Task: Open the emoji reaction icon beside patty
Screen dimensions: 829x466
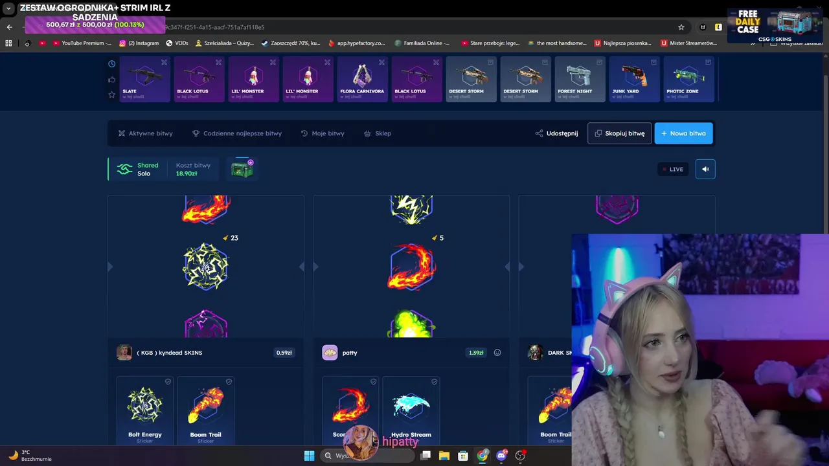Action: [497, 353]
